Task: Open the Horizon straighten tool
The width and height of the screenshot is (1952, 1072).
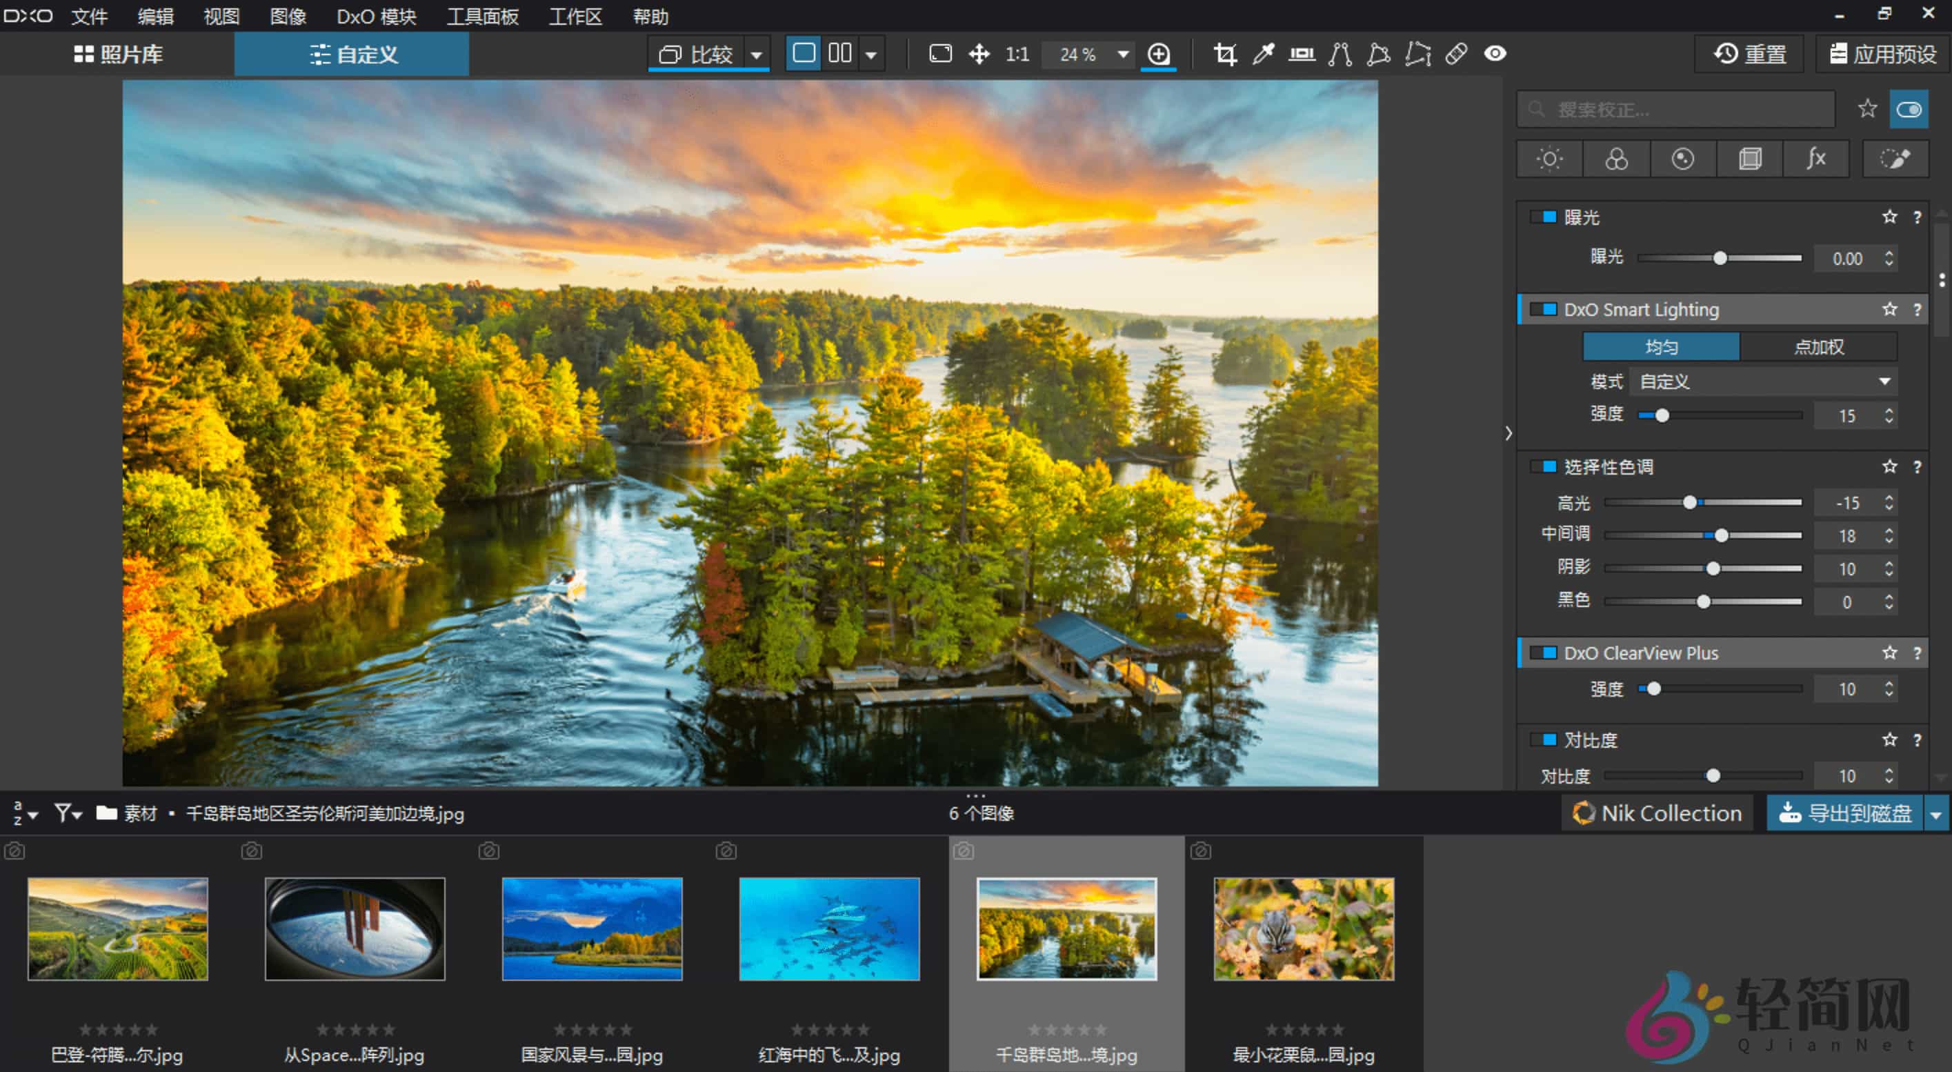Action: point(1302,54)
